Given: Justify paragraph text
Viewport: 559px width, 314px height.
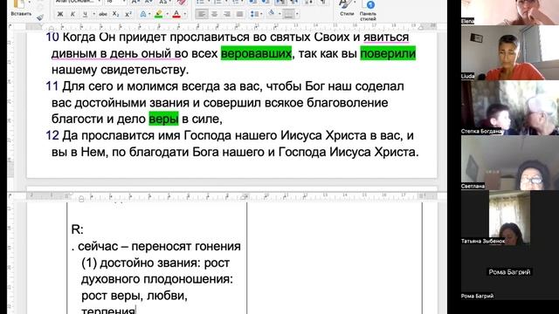Looking at the screenshot, I should point(239,14).
